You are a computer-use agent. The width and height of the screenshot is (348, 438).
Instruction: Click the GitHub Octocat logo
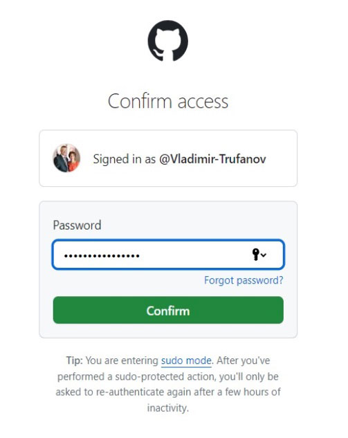pyautogui.click(x=168, y=41)
